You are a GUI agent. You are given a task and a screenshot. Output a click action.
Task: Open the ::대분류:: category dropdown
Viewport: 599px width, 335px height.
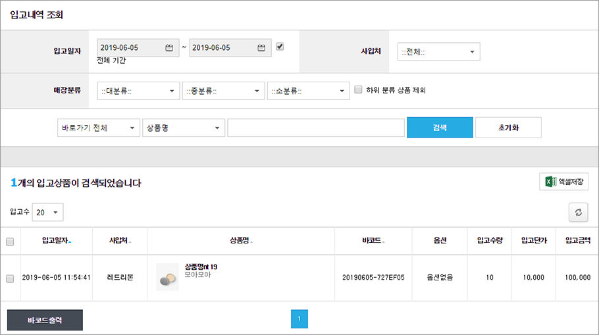pyautogui.click(x=138, y=91)
